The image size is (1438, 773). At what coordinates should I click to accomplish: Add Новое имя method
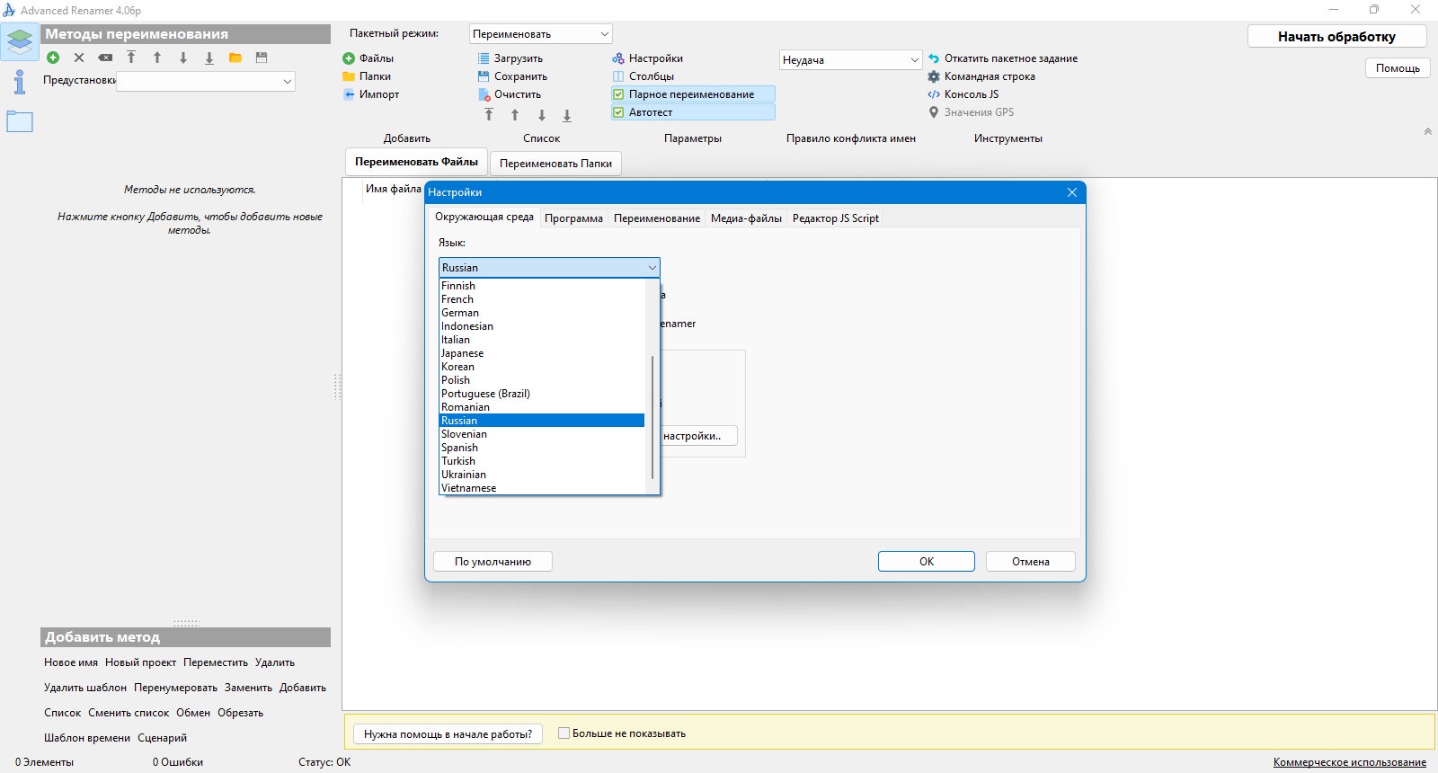click(71, 662)
